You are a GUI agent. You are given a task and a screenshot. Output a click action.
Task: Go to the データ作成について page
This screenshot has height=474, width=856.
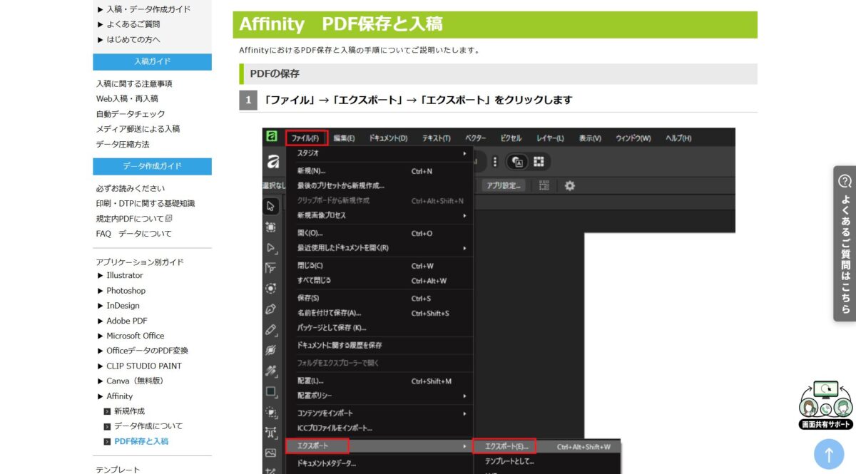(x=148, y=426)
